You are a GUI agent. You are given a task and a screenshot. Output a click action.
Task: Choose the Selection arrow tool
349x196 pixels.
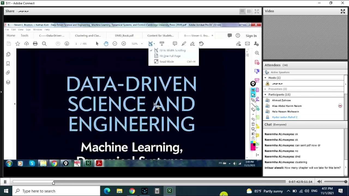(x=97, y=44)
